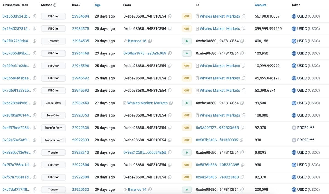329x194 pixels.
Task: Open 0x9A20Ff27...962B23A6B recipient address
Action: tap(217, 128)
